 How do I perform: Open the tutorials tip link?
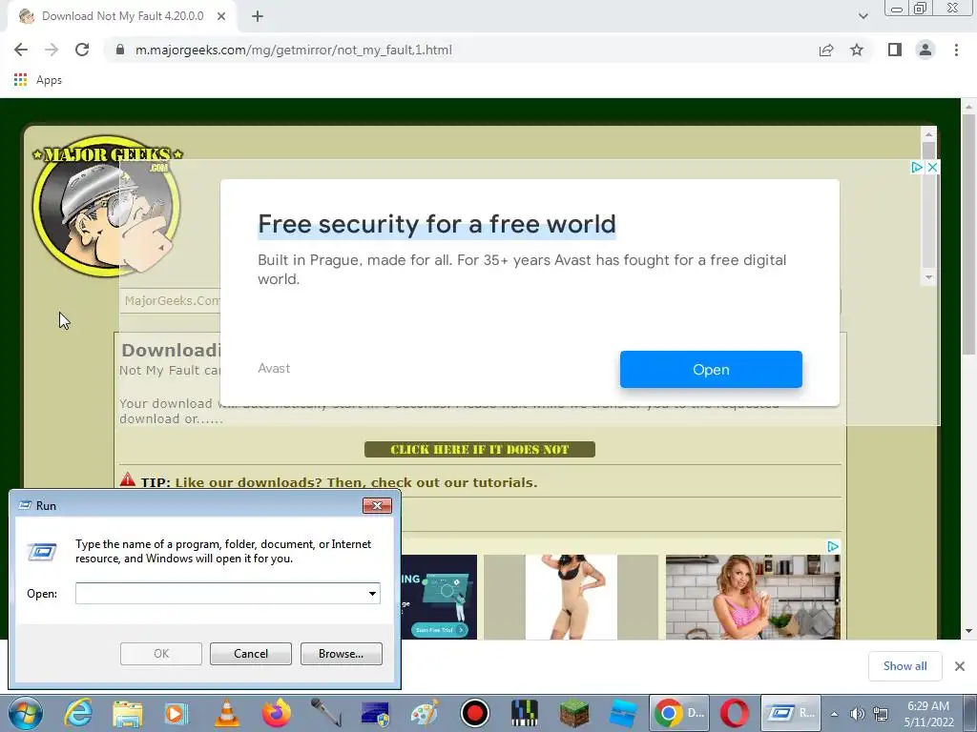[x=356, y=482]
